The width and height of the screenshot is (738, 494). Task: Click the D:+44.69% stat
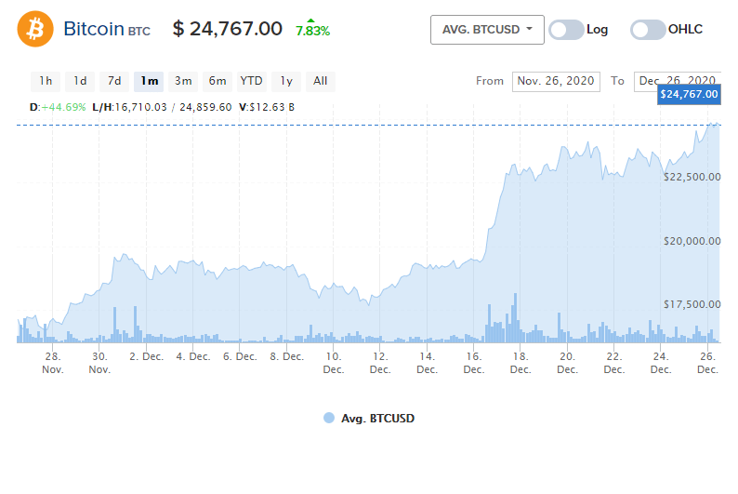pos(58,107)
